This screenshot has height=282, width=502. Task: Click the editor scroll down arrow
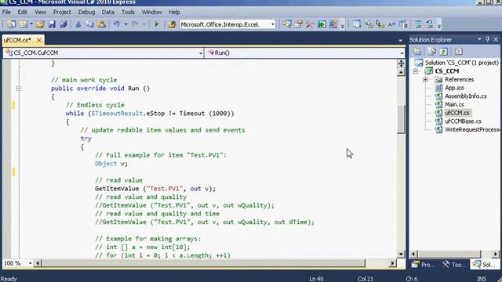(x=401, y=254)
